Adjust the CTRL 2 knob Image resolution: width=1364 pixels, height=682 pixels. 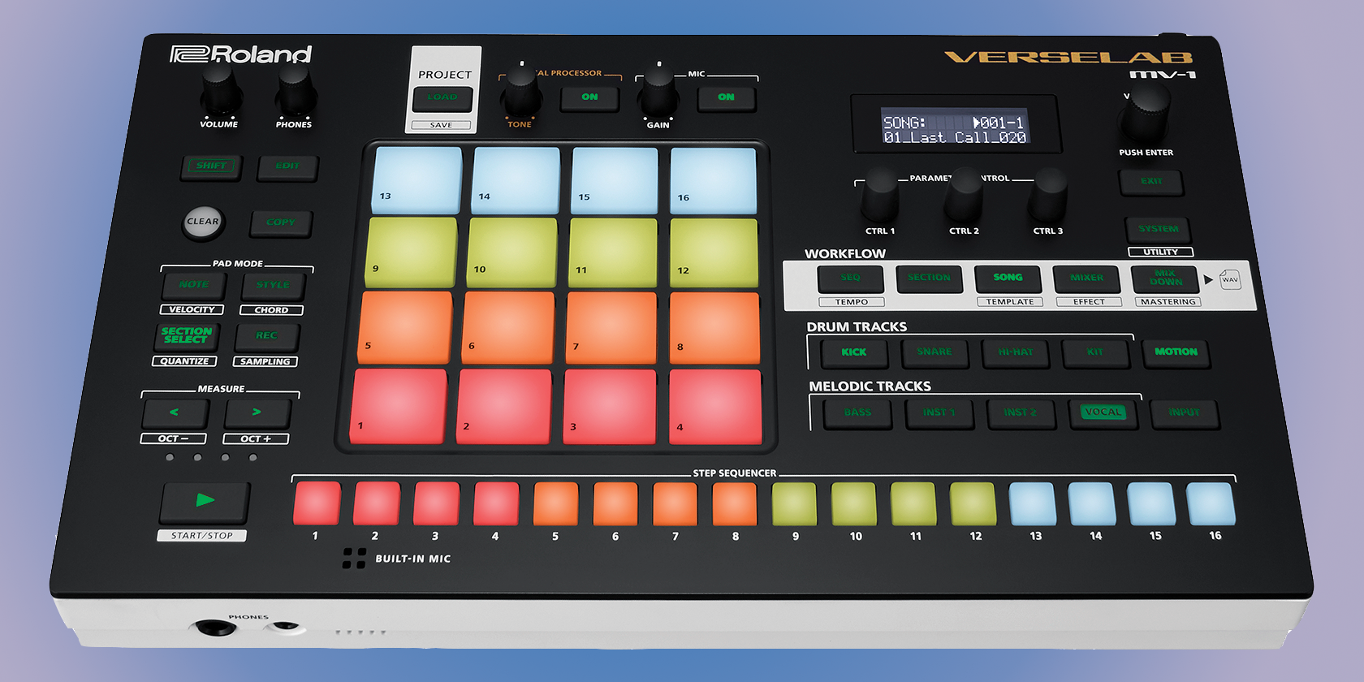(965, 196)
